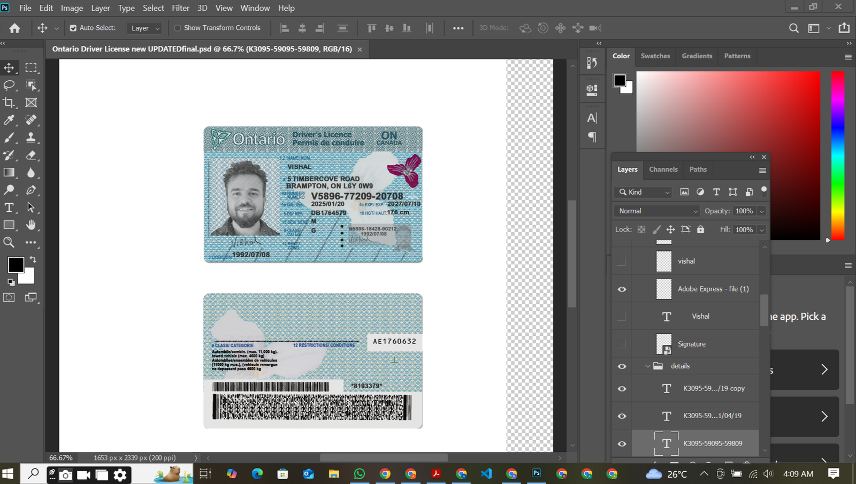Select the Zoom tool

pos(9,242)
